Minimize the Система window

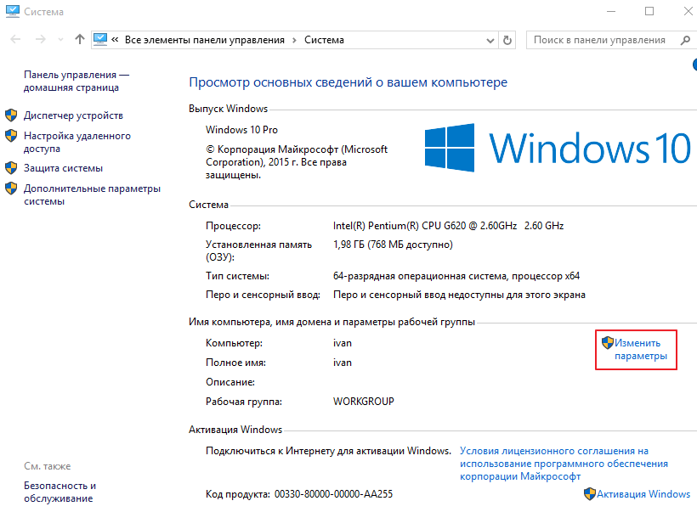click(x=611, y=12)
